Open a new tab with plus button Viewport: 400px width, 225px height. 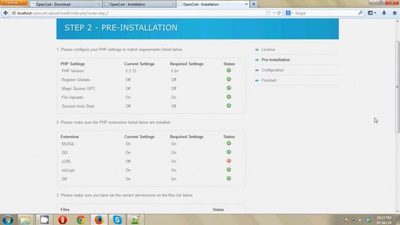pyautogui.click(x=254, y=4)
